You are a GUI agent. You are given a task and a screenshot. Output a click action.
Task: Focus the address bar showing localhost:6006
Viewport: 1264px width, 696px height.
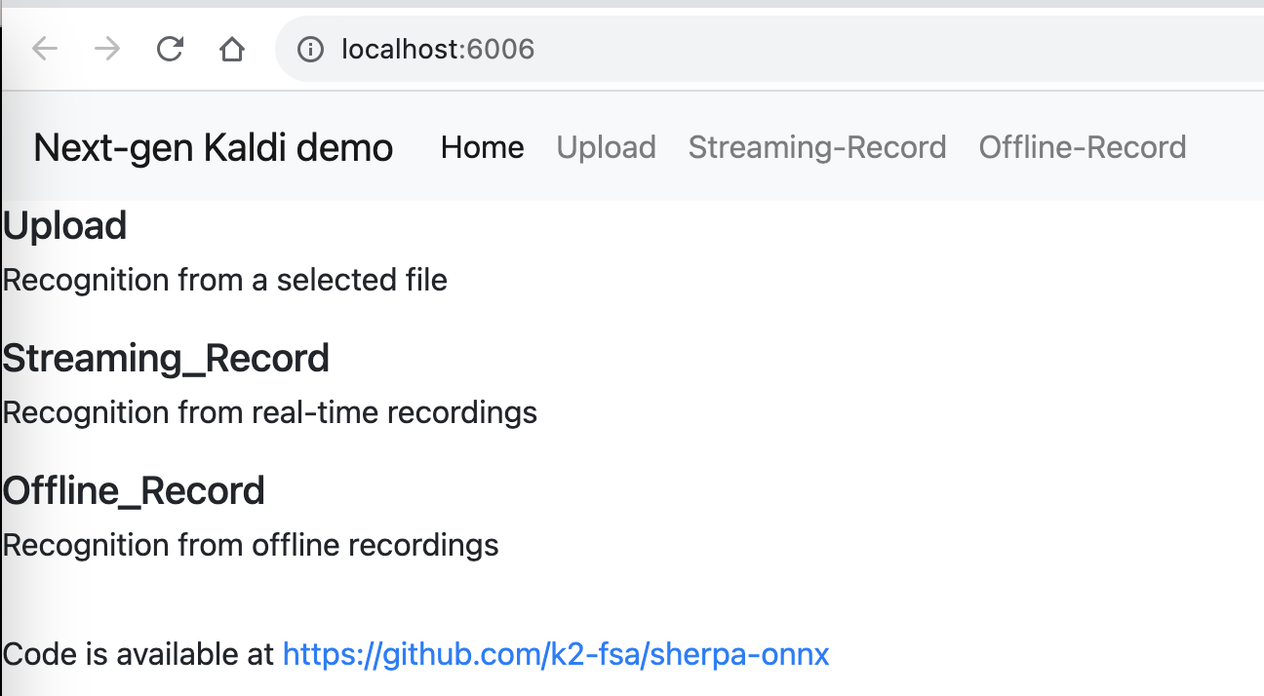point(770,49)
